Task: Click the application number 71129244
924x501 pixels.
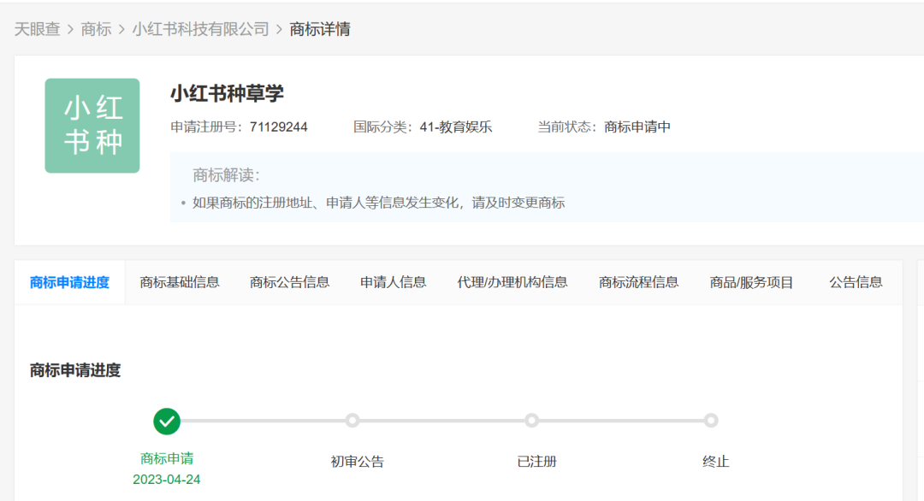Action: coord(278,127)
